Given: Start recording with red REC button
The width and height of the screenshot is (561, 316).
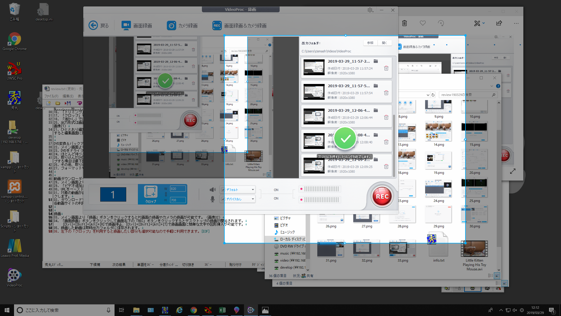Looking at the screenshot, I should click(382, 196).
